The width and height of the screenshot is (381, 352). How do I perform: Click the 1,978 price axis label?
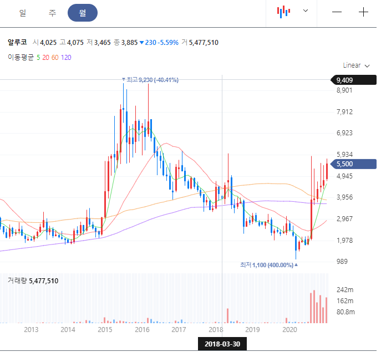click(x=344, y=240)
